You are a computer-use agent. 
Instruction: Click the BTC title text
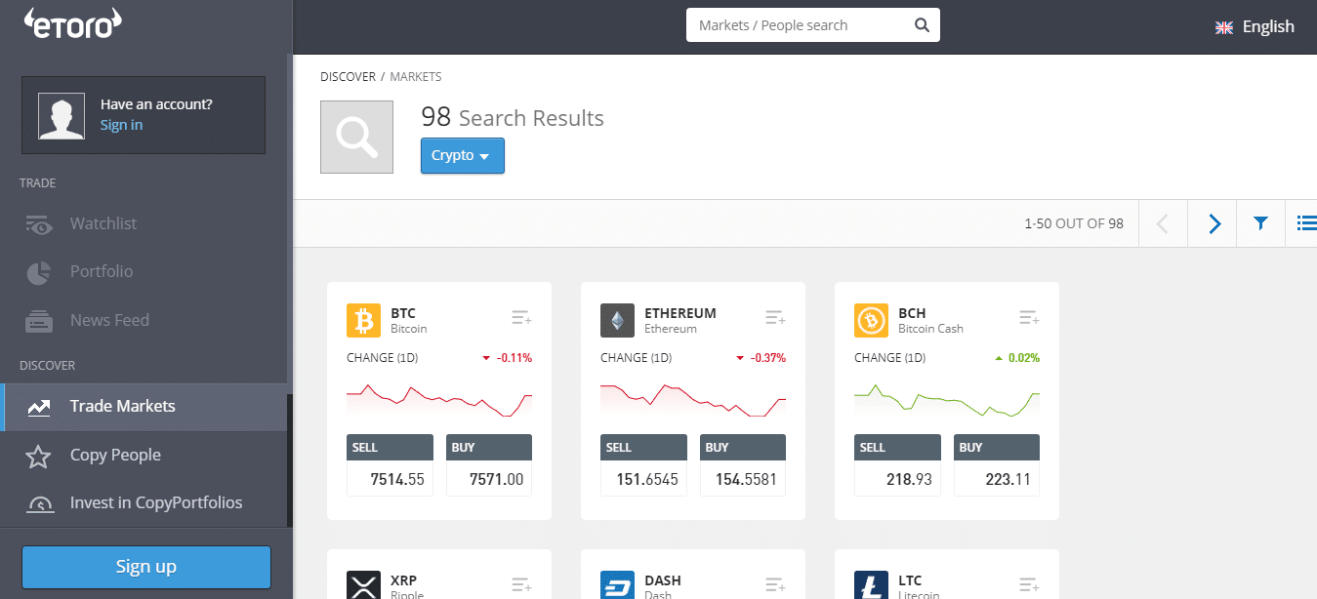(403, 313)
